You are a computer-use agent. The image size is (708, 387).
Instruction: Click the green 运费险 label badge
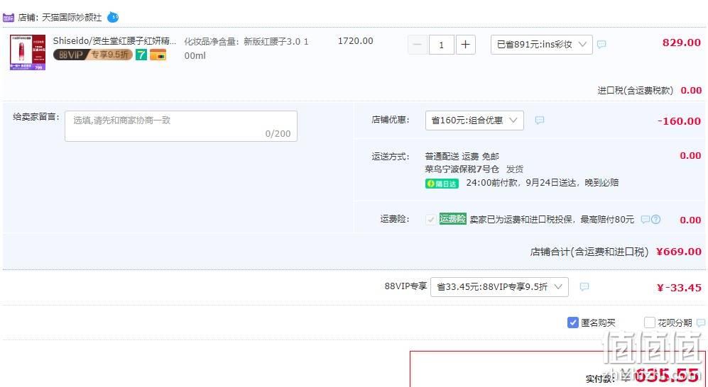(452, 219)
